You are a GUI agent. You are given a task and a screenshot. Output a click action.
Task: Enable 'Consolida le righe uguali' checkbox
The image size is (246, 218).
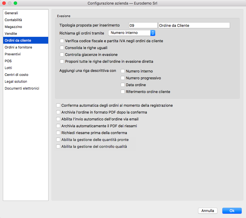coord(62,48)
